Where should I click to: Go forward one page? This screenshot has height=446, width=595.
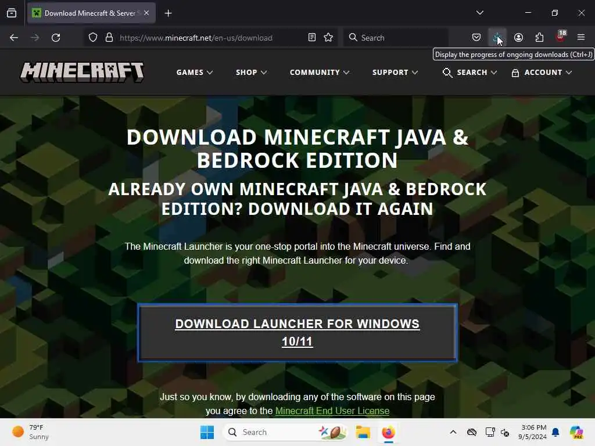pyautogui.click(x=35, y=38)
